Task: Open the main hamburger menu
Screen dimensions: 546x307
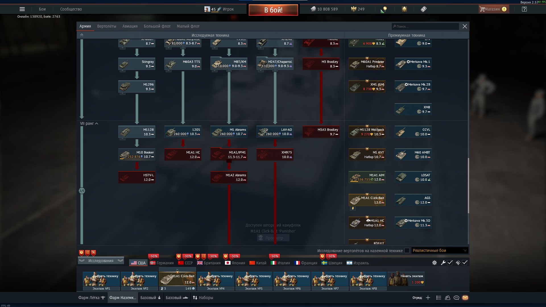Action: [22, 9]
